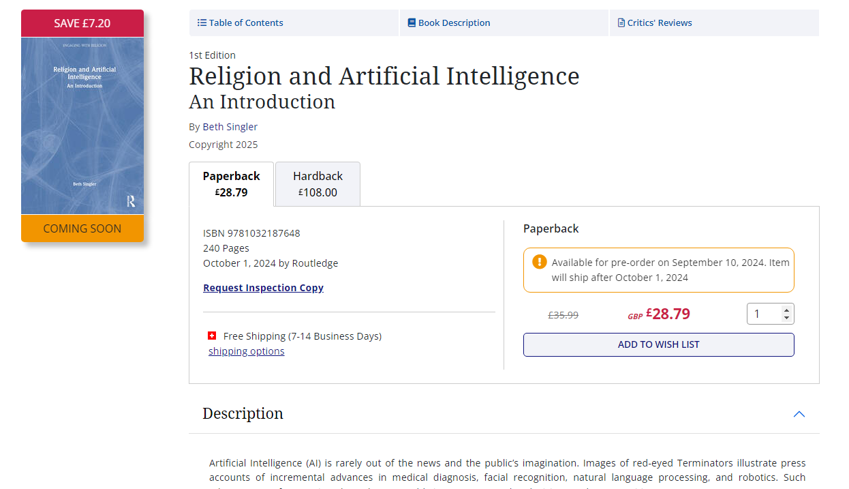Screen dimensions: 849x489
Task: Switch to the Hardback format tab
Action: pos(318,183)
